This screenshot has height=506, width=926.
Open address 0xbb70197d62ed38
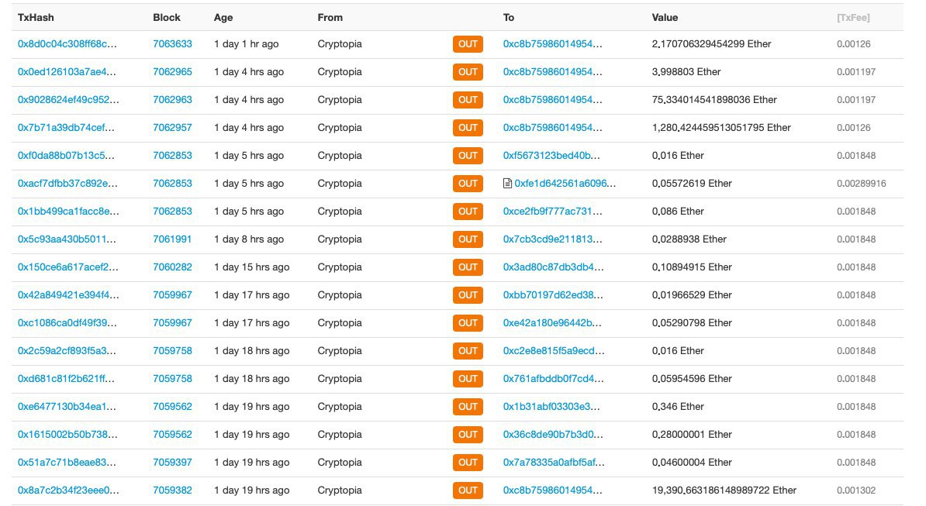click(553, 295)
